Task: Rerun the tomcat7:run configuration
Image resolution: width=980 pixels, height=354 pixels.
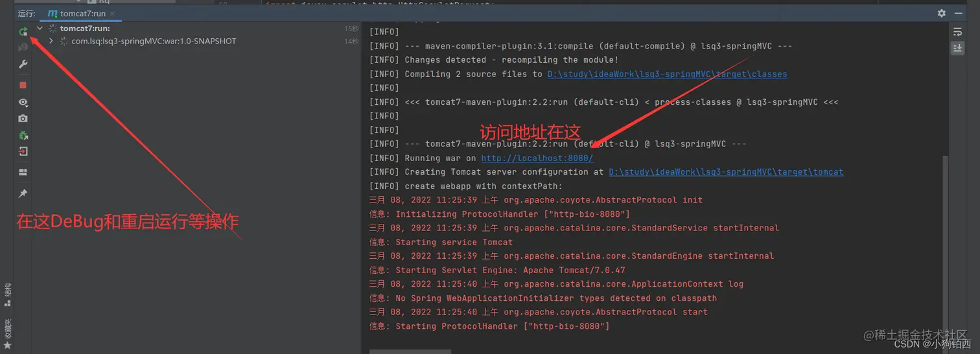Action: point(23,31)
